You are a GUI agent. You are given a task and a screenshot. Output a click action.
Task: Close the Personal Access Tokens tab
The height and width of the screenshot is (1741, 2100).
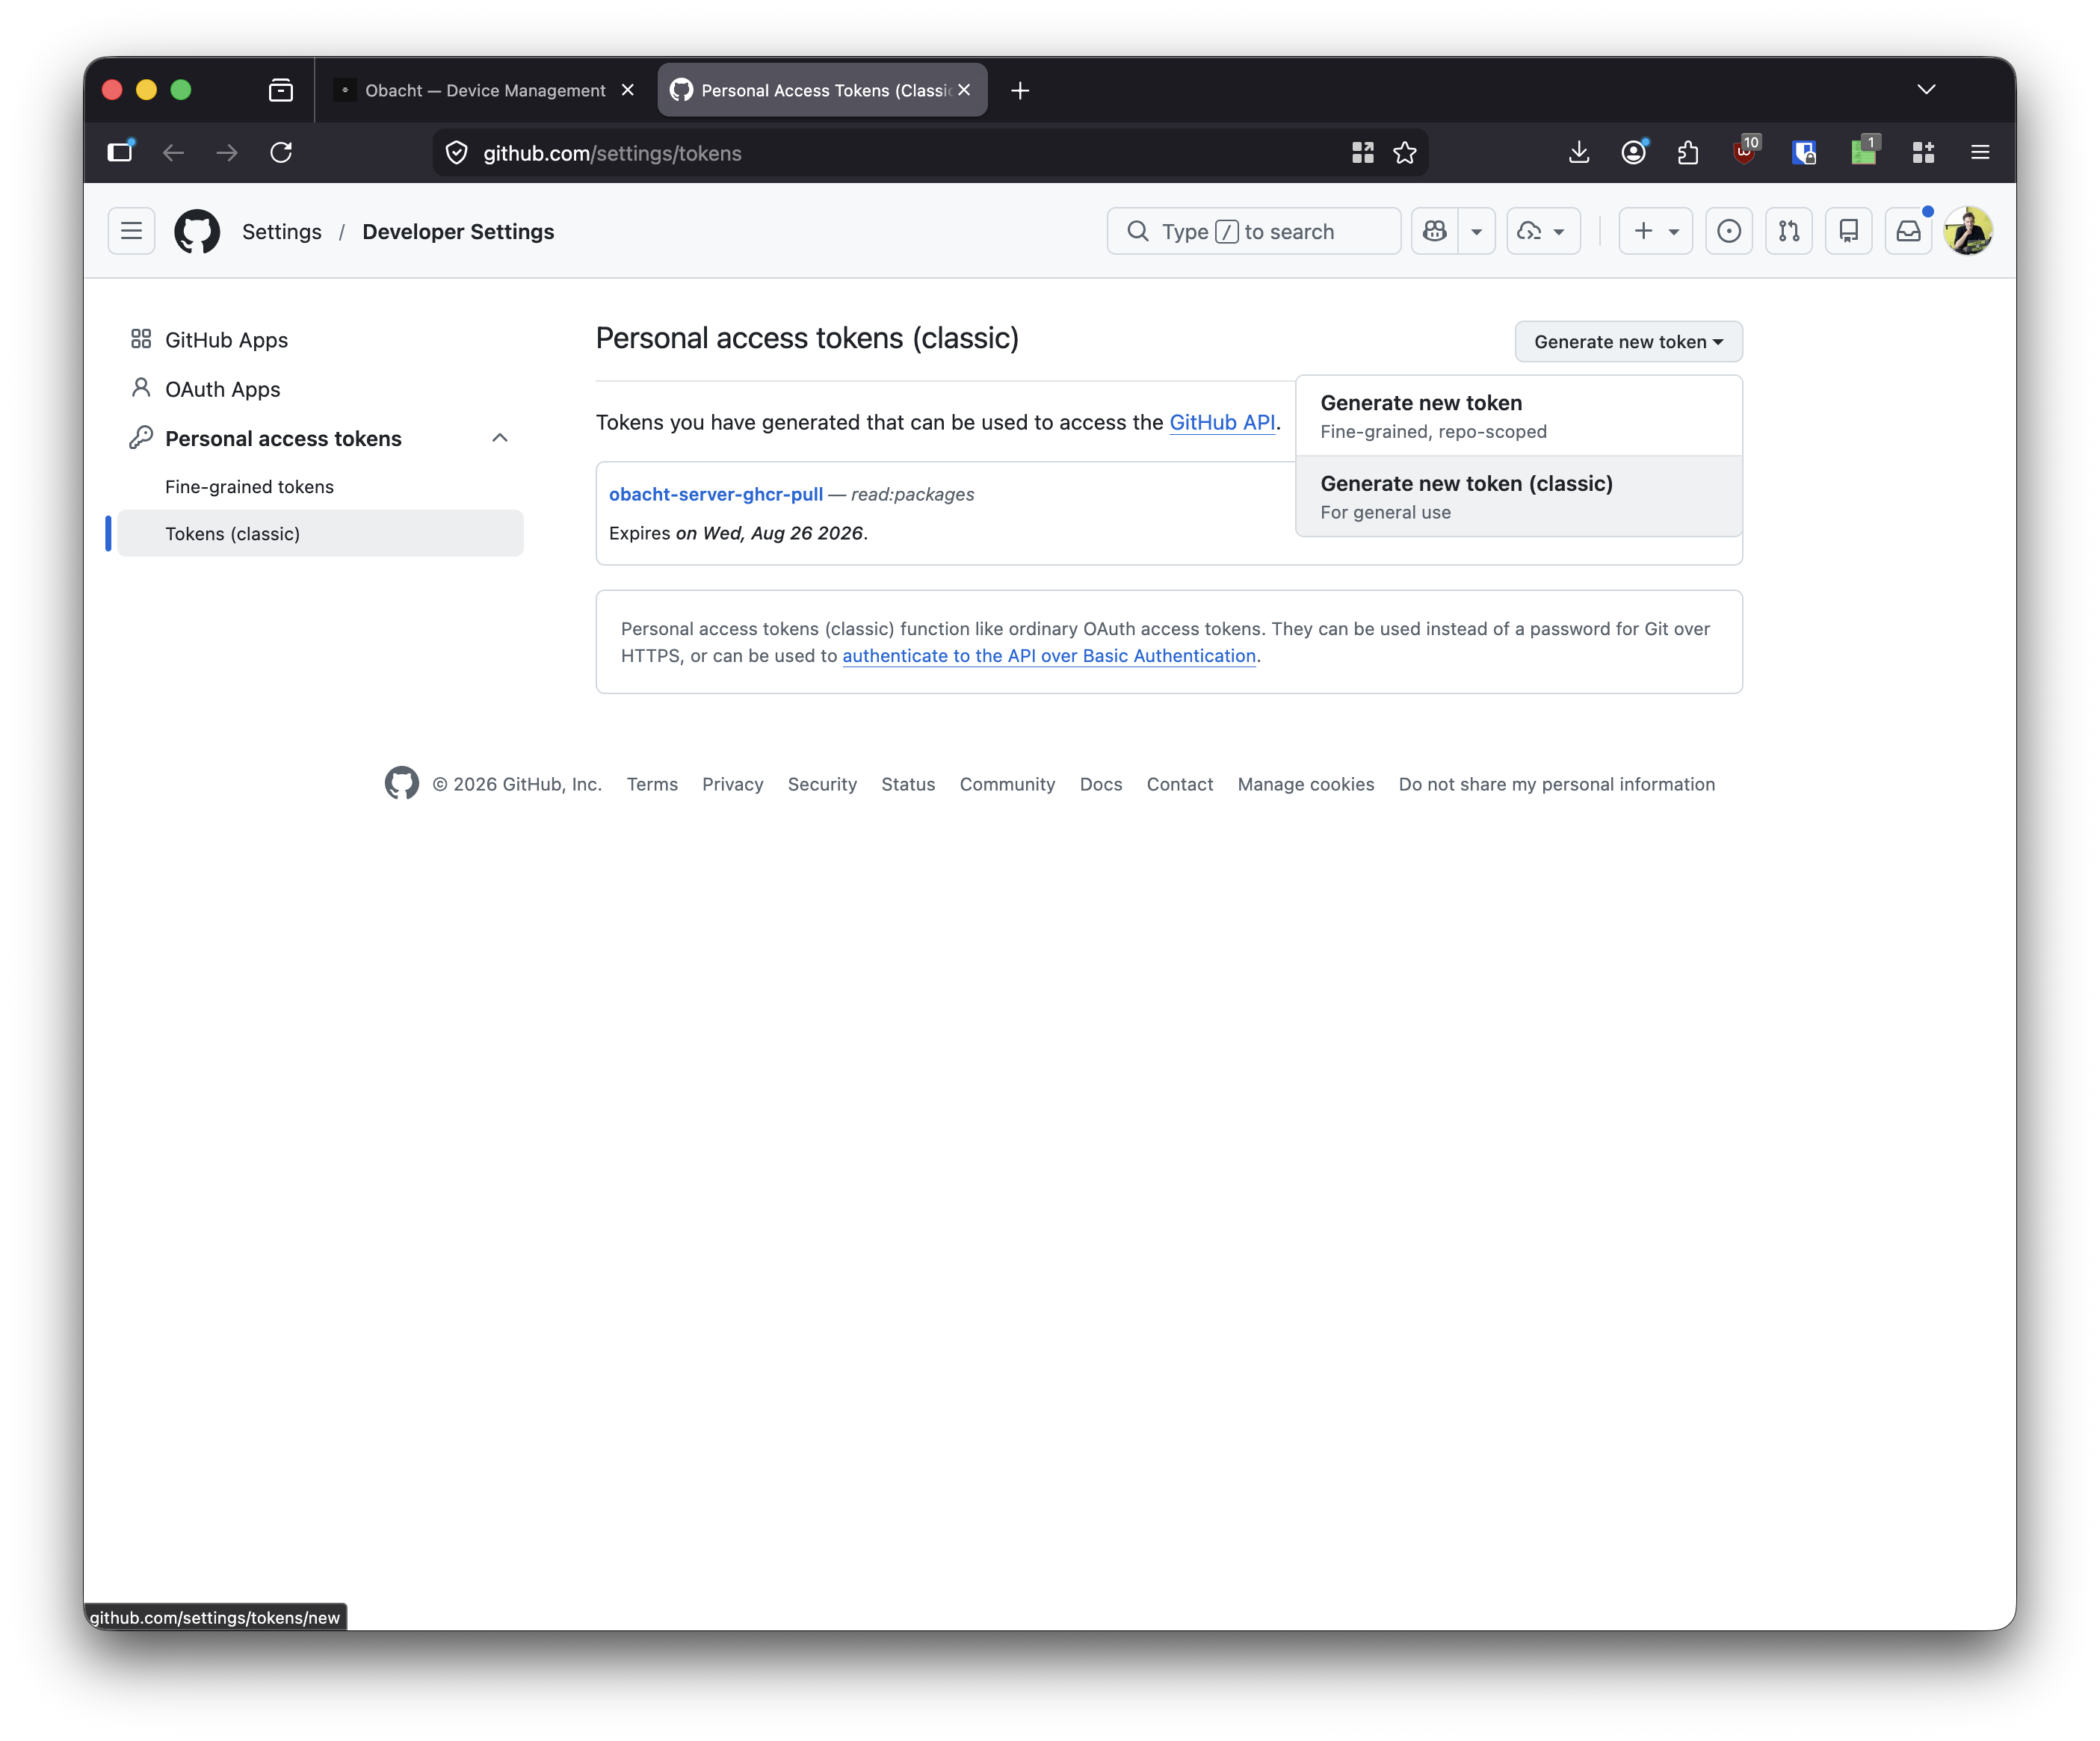click(x=964, y=90)
